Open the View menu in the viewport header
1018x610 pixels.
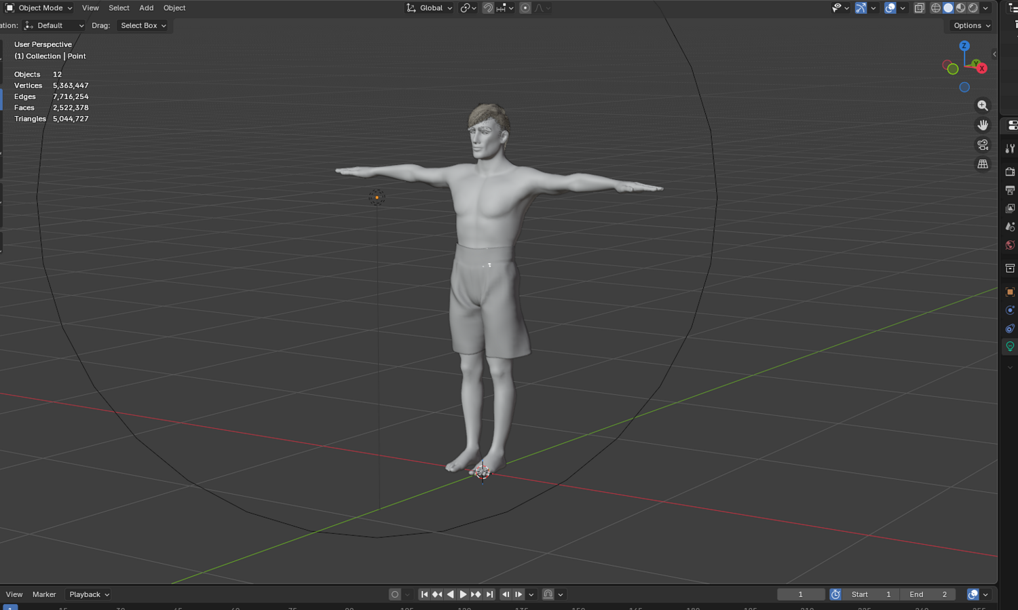90,8
